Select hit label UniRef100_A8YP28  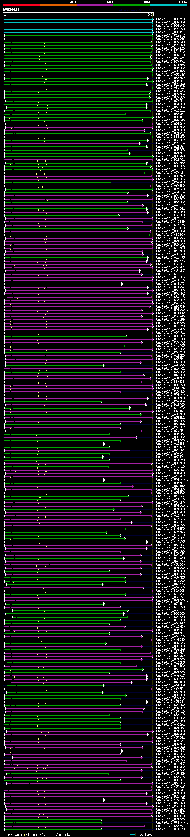(x=170, y=55)
